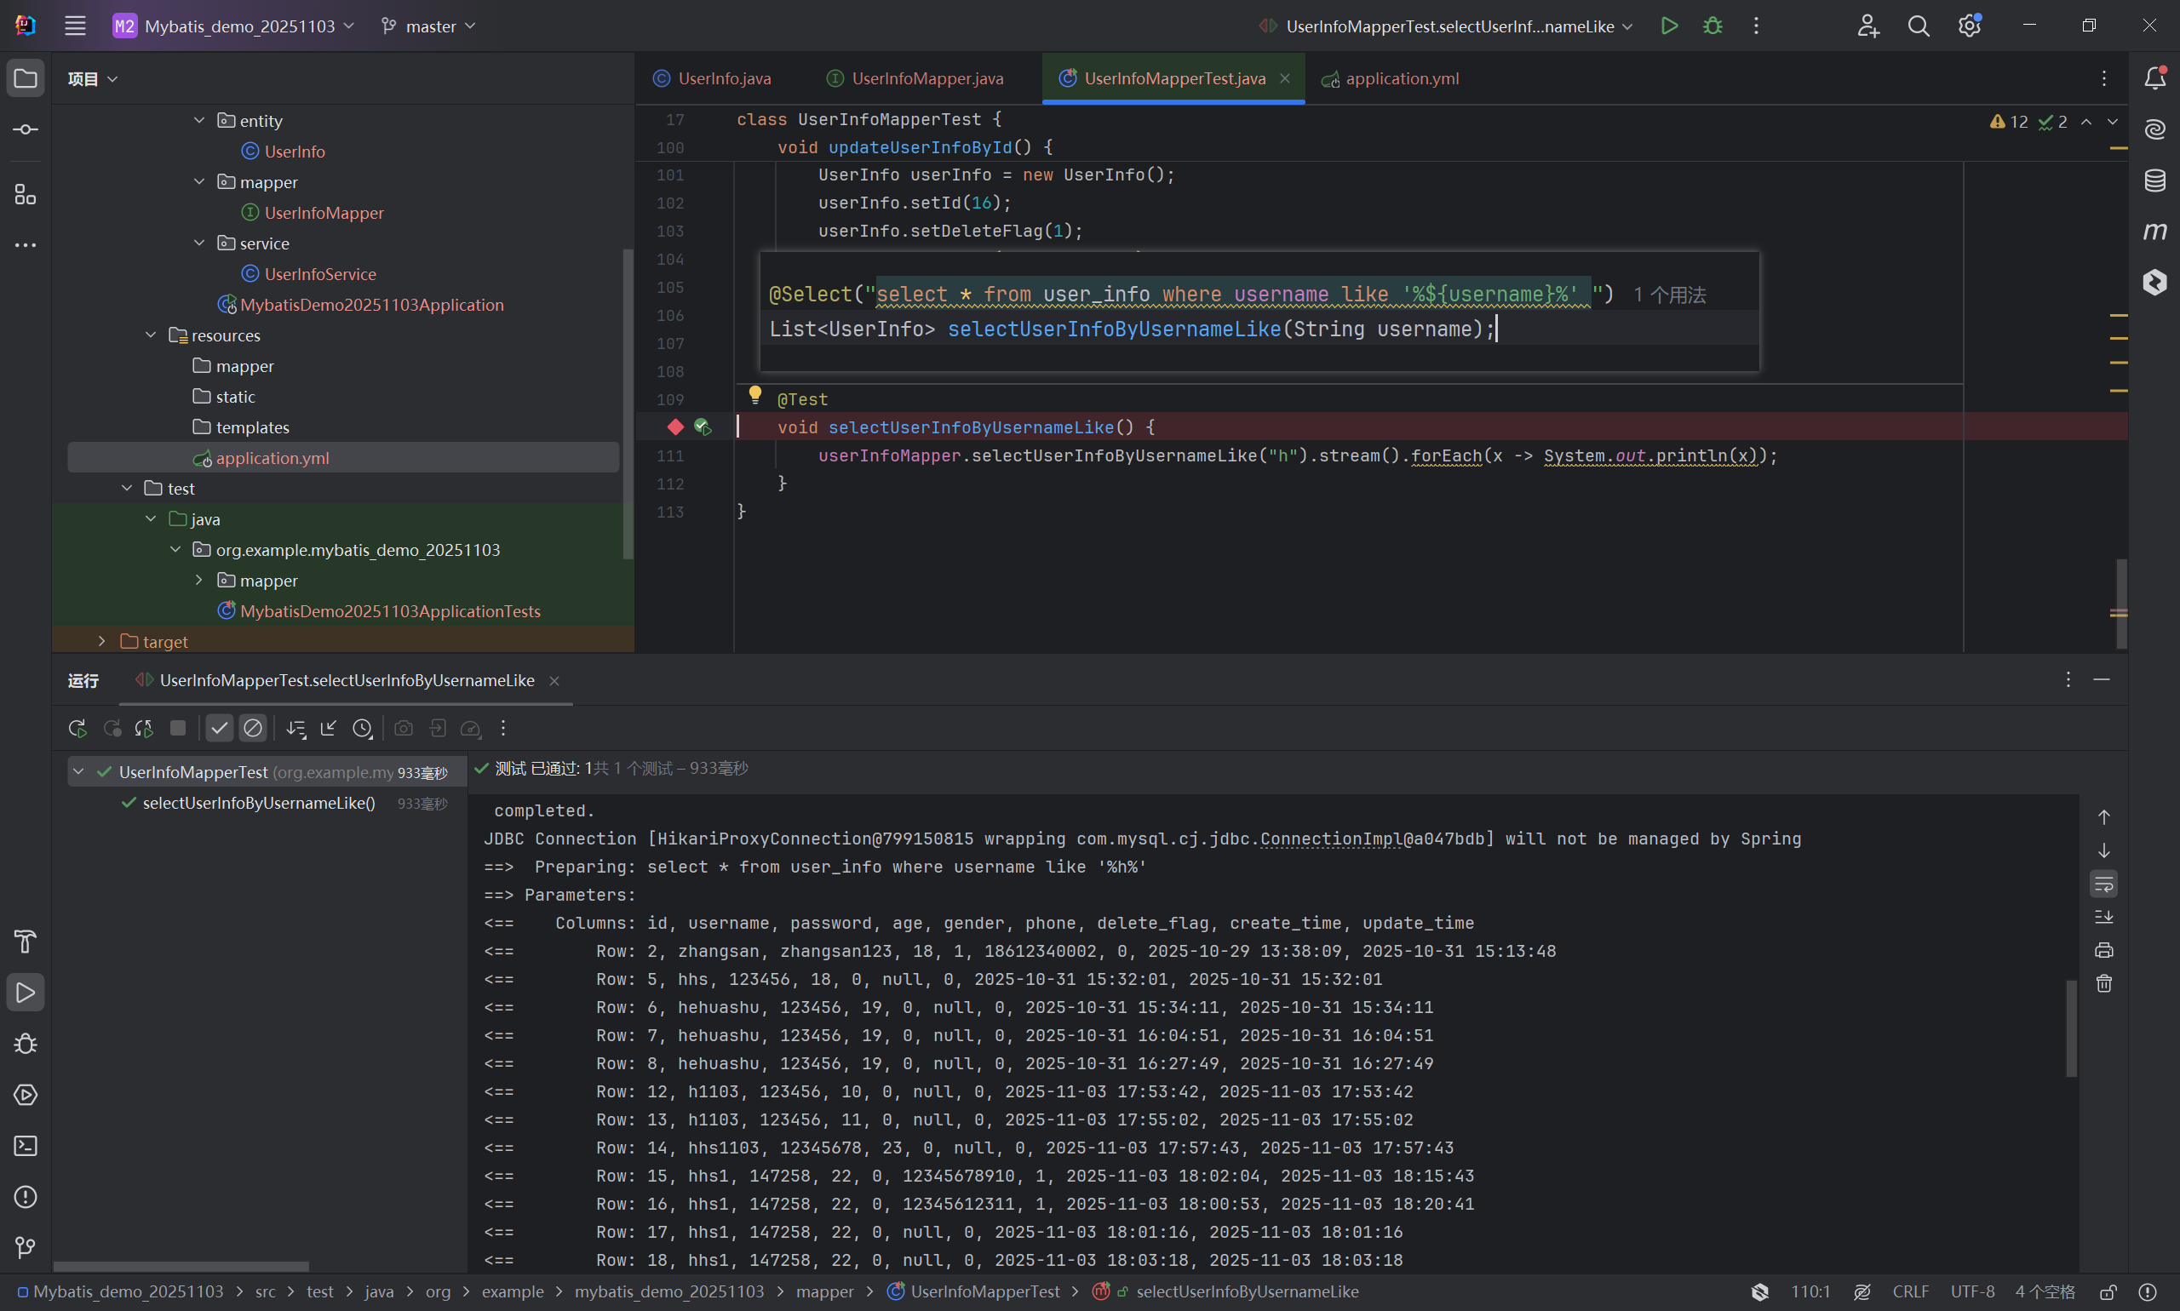The height and width of the screenshot is (1311, 2180).
Task: Click UserInfoMapperTest in breadcrumb bar
Action: 984,1291
